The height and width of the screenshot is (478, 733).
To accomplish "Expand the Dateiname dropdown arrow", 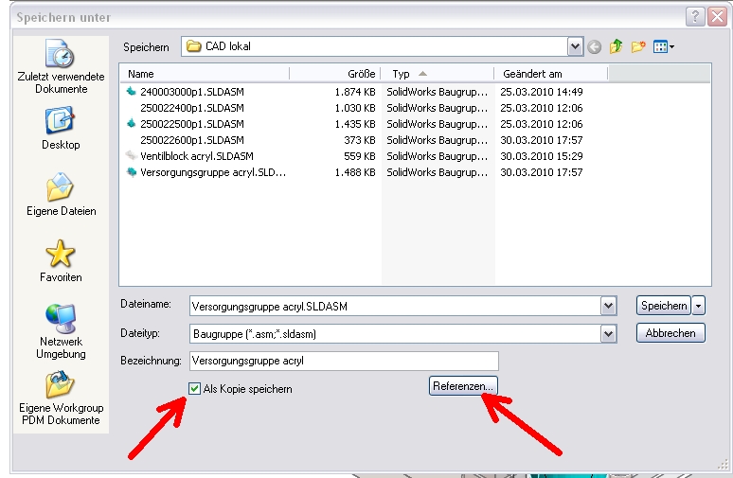I will (x=608, y=306).
